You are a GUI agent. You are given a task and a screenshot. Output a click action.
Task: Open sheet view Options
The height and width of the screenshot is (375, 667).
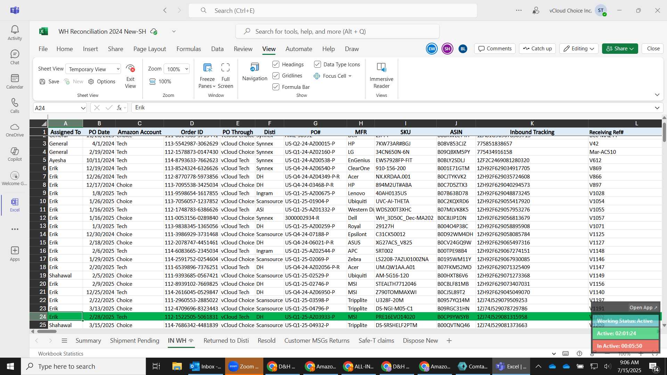[x=102, y=82]
